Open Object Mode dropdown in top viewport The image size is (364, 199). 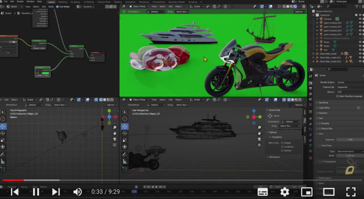[x=139, y=6]
